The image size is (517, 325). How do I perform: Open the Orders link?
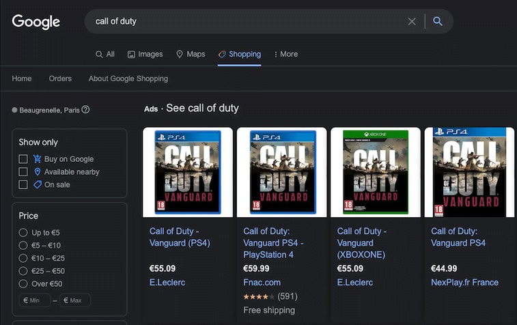coord(60,79)
